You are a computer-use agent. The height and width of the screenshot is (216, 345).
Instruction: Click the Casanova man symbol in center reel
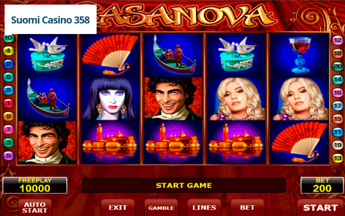point(173,99)
